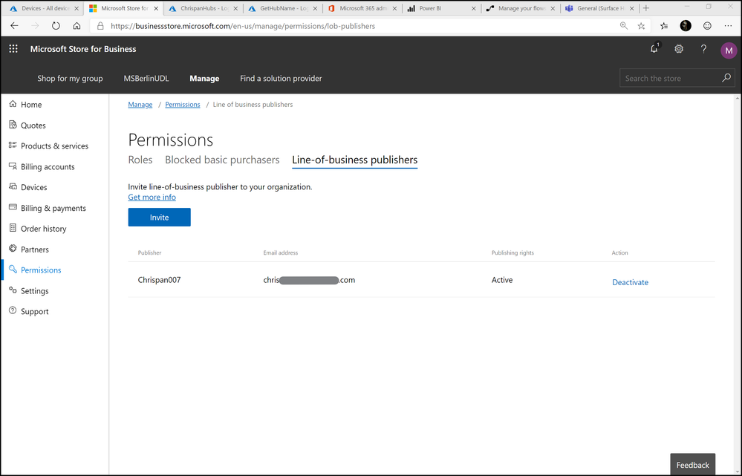742x476 pixels.
Task: Open the help question mark icon
Action: (x=703, y=49)
